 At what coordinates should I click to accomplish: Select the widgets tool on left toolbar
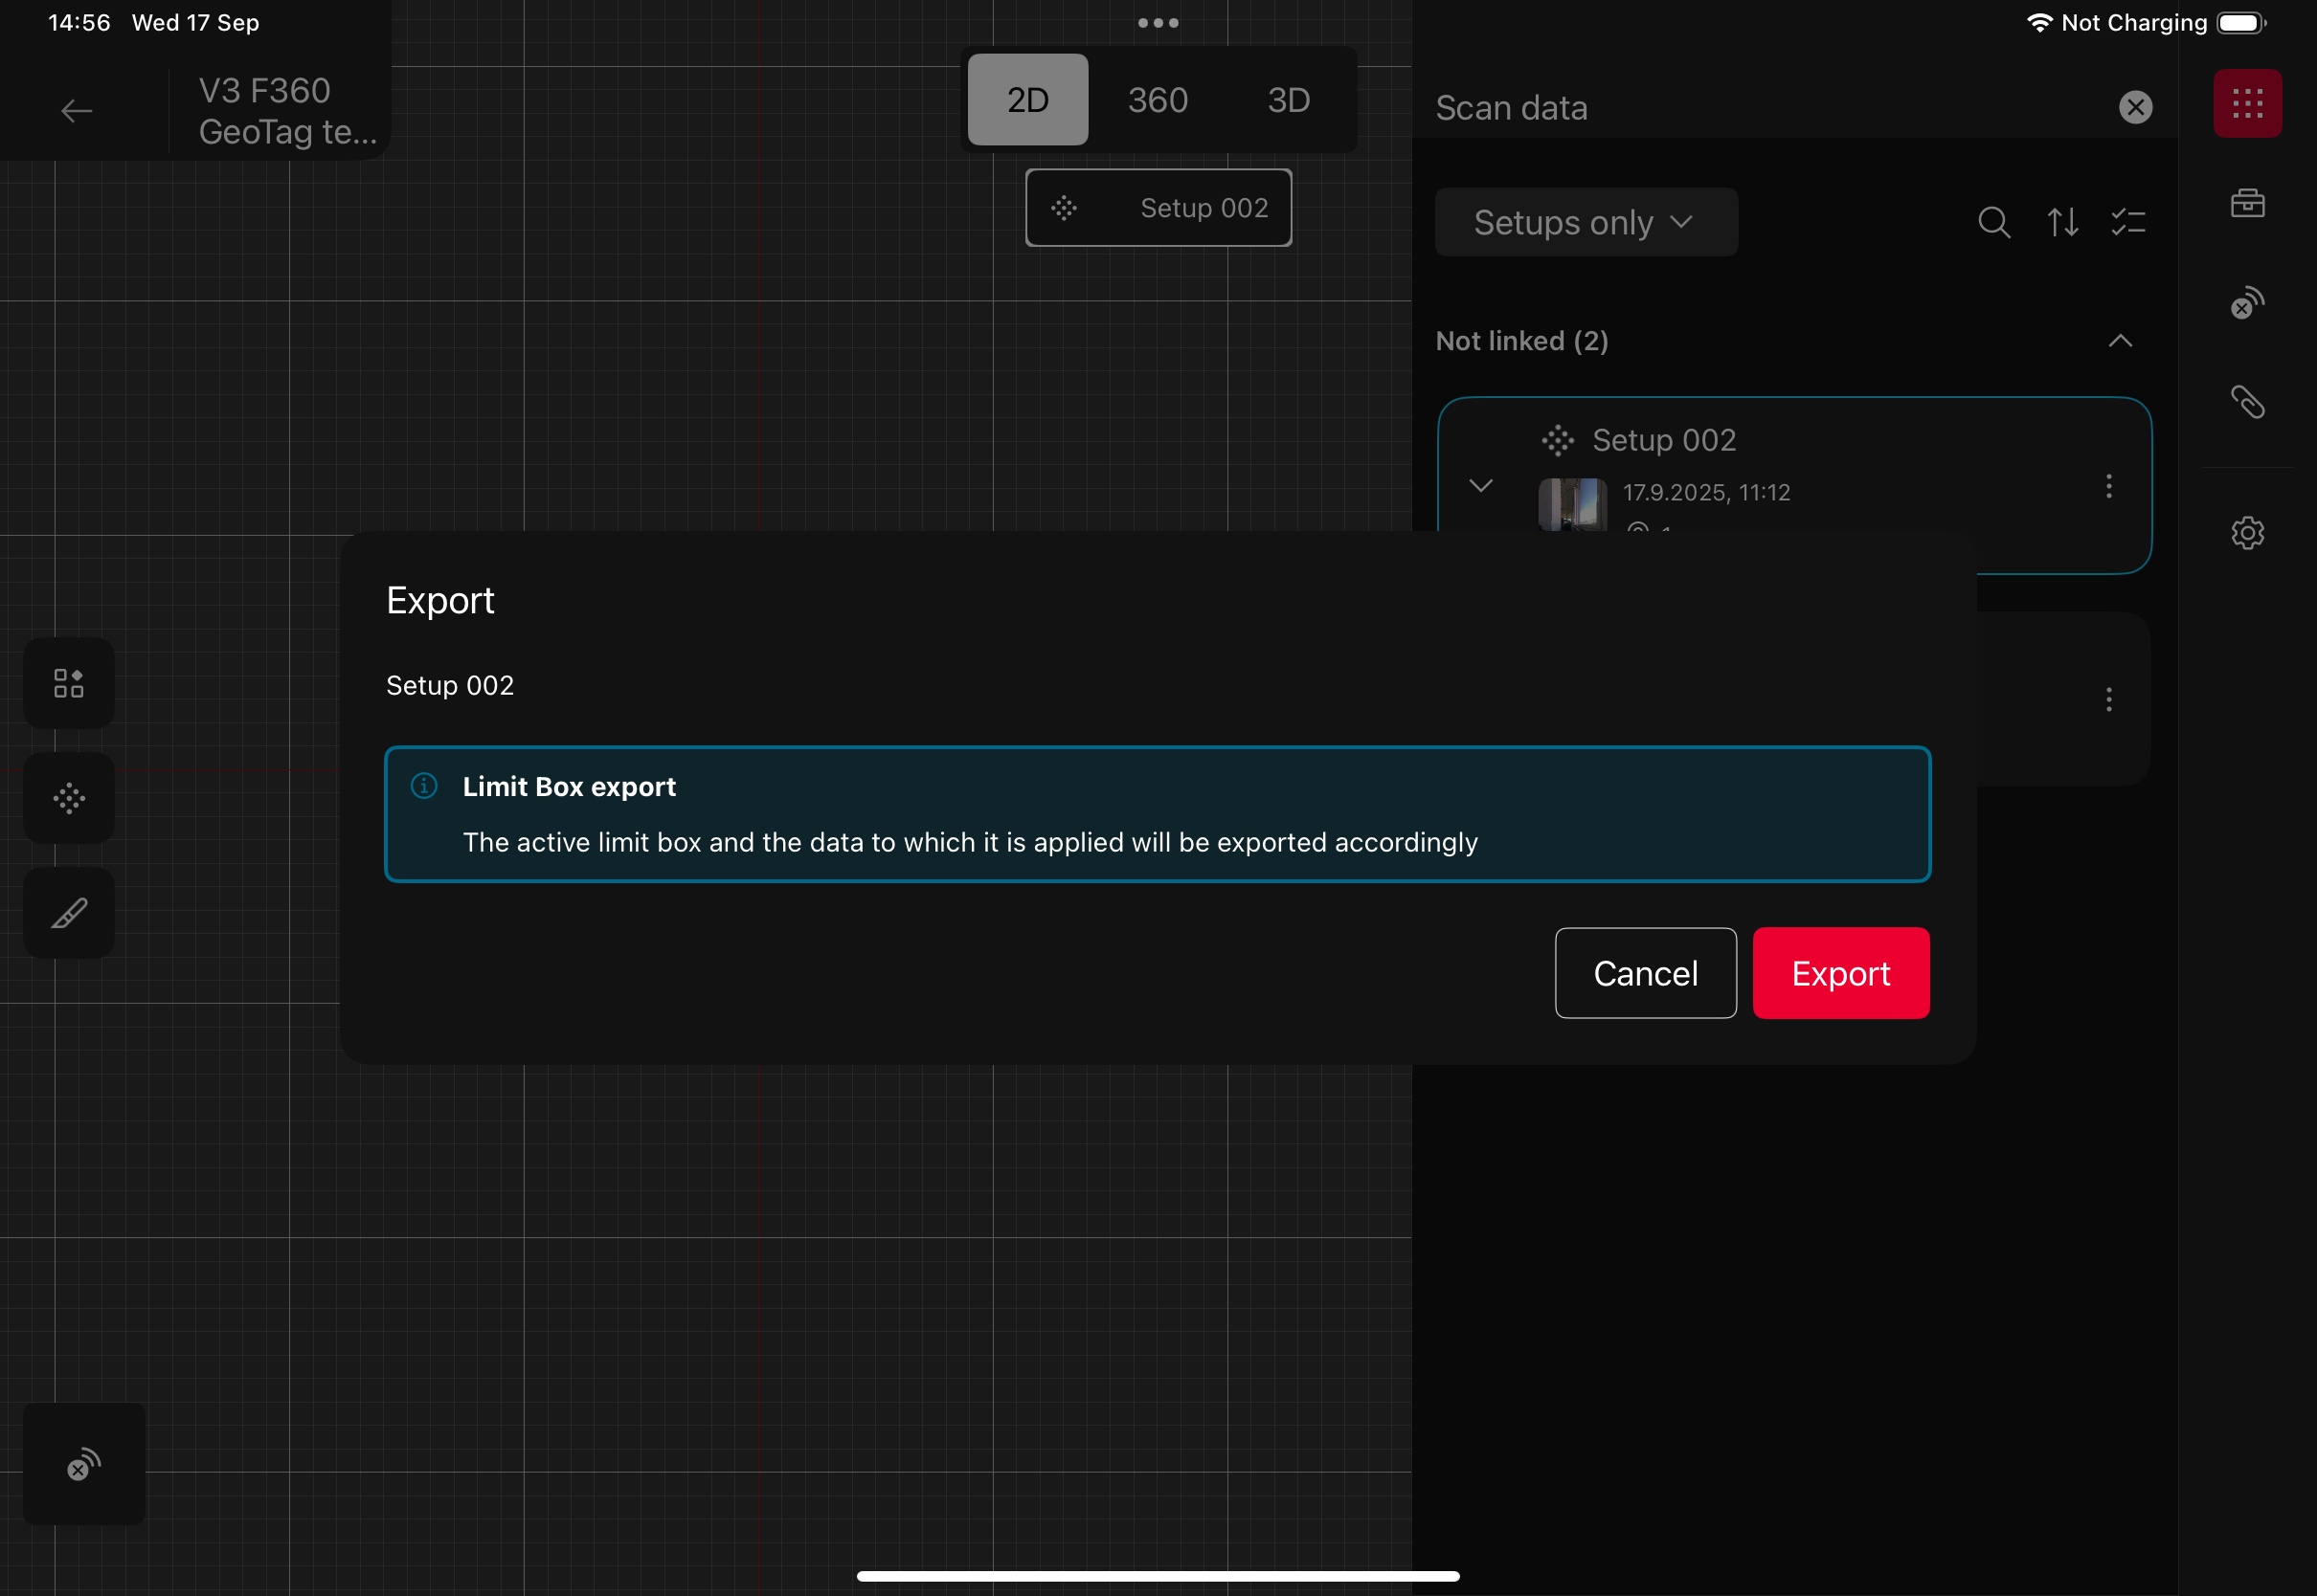(x=69, y=683)
